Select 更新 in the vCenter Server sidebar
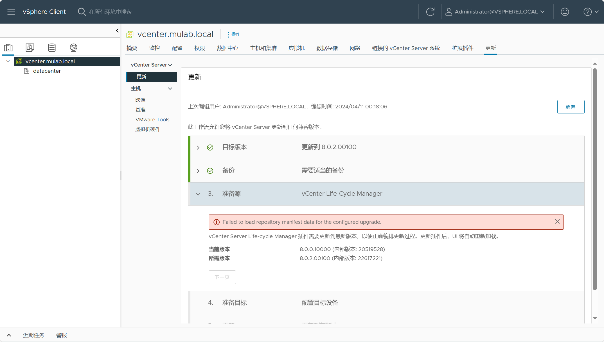 point(152,77)
